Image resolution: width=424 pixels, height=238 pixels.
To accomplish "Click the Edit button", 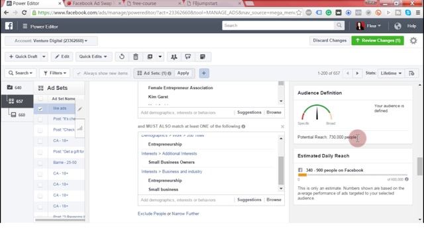I will pos(62,57).
